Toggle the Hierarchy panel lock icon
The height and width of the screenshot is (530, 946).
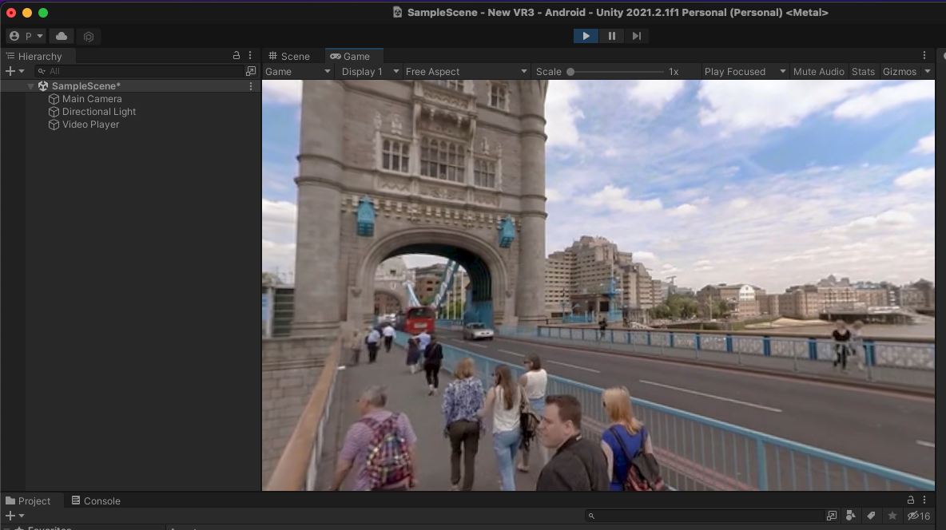point(236,55)
